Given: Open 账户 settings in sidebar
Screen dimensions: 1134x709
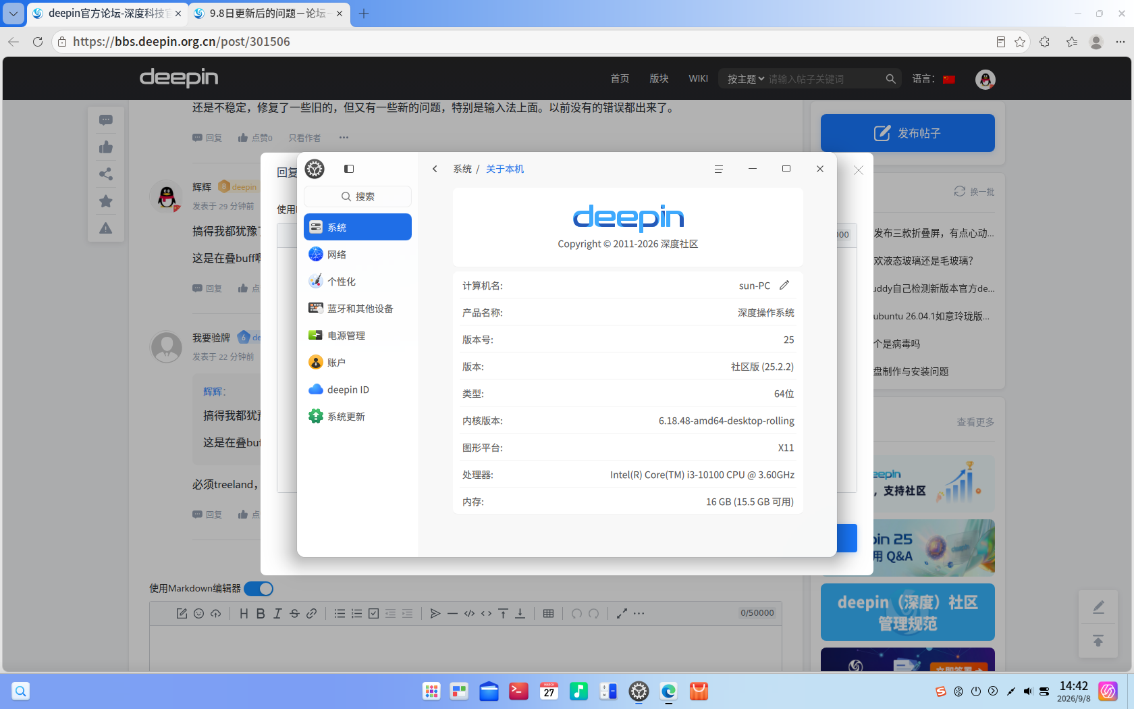Looking at the screenshot, I should tap(357, 363).
